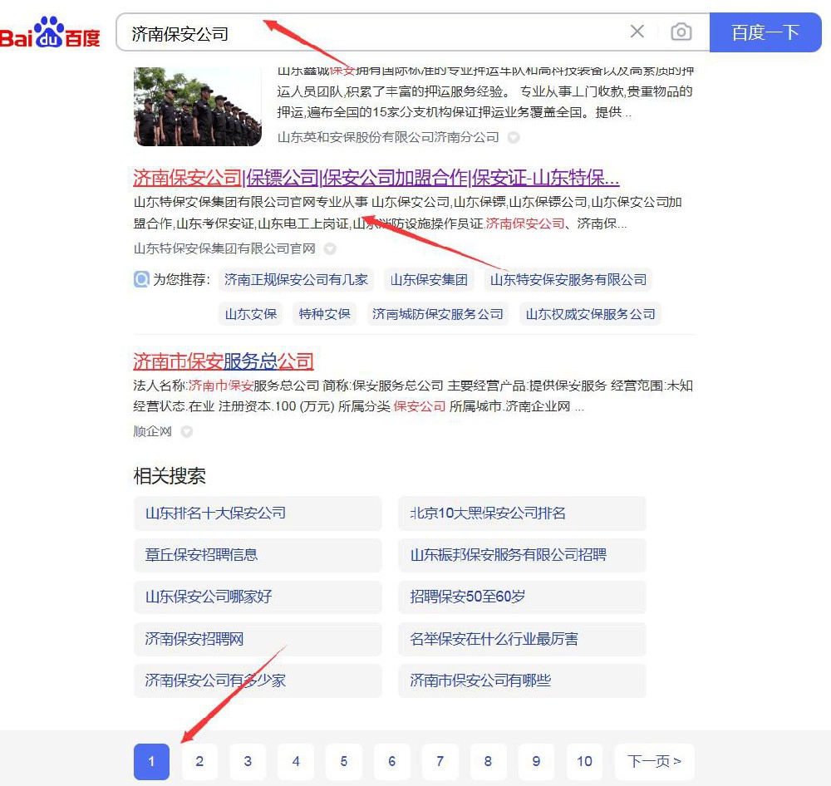Expand dropdown next to 山东特保安保集团有限公司官网
The width and height of the screenshot is (831, 786).
click(x=330, y=248)
